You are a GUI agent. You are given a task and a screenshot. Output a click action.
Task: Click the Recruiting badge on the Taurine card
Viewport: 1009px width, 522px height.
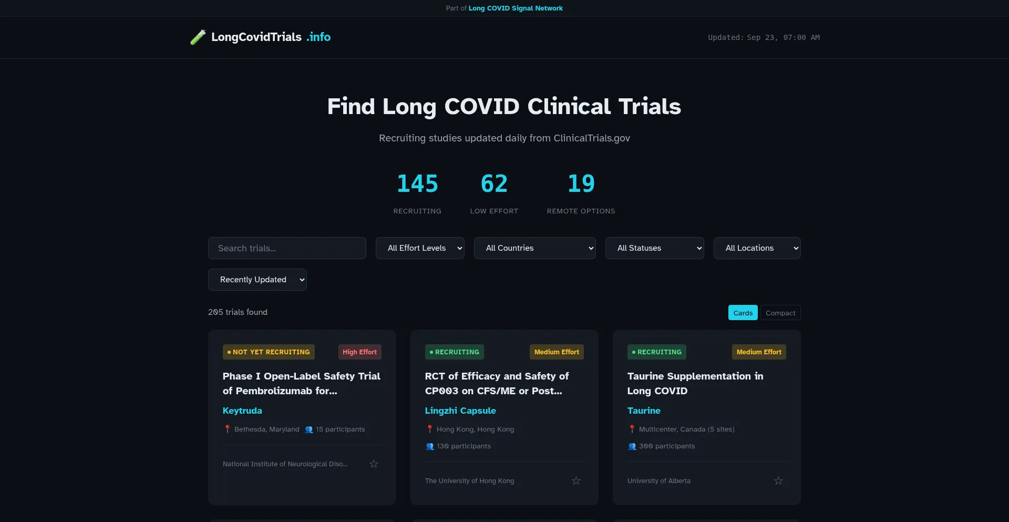click(657, 352)
